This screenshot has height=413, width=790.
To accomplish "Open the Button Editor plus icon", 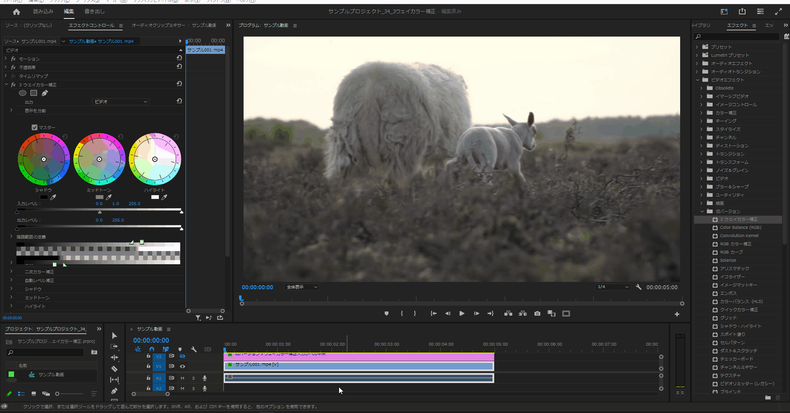I will (677, 314).
